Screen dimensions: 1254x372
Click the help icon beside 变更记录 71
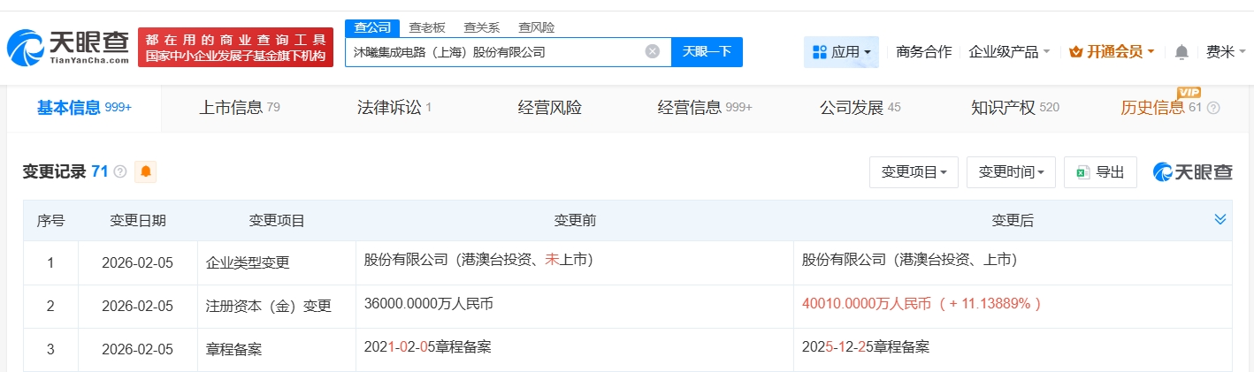[x=120, y=171]
